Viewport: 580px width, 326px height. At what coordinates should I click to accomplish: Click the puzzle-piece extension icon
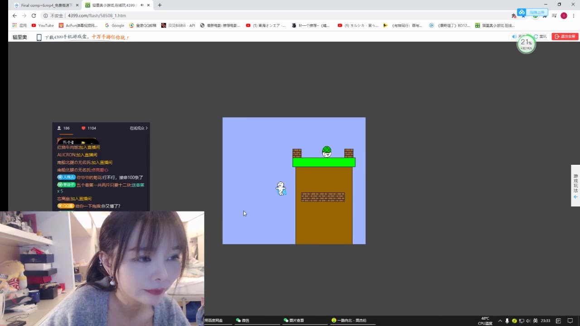click(x=514, y=16)
